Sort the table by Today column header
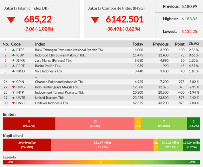Image resolution: width=203 pixels, height=167 pixels. (138, 44)
